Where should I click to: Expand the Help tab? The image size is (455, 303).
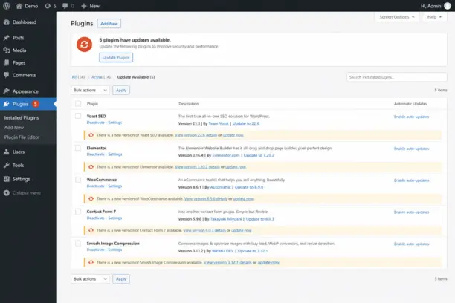(434, 17)
